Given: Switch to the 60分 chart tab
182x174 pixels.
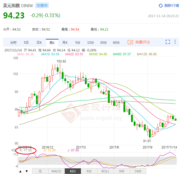Looking at the screenshot, I should pyautogui.click(x=116, y=42).
